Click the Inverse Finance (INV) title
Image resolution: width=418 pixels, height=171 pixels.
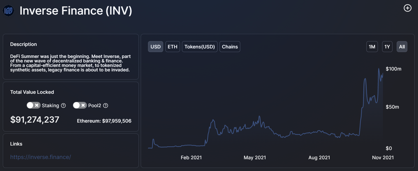point(76,11)
